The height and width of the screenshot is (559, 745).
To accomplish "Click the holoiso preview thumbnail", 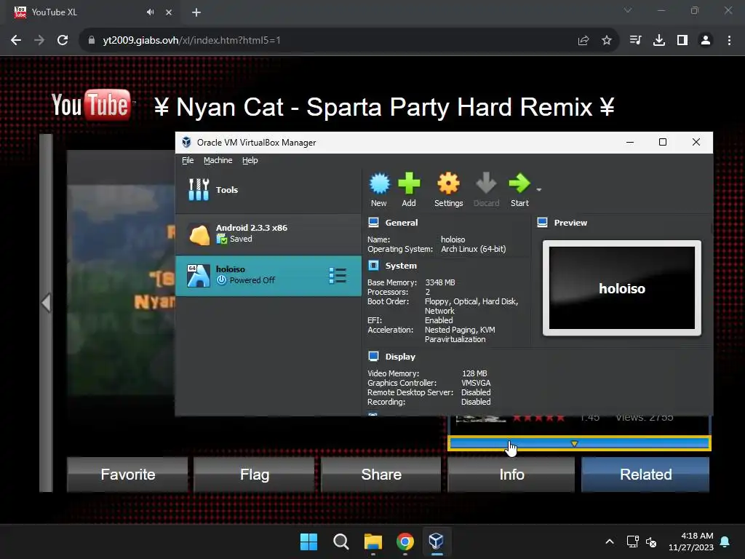I will (x=622, y=288).
